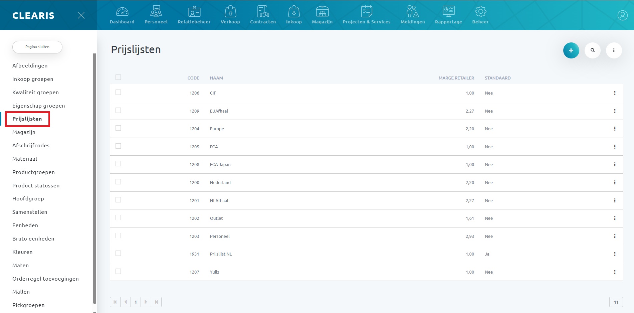Open the row options menu for Europe

(615, 129)
